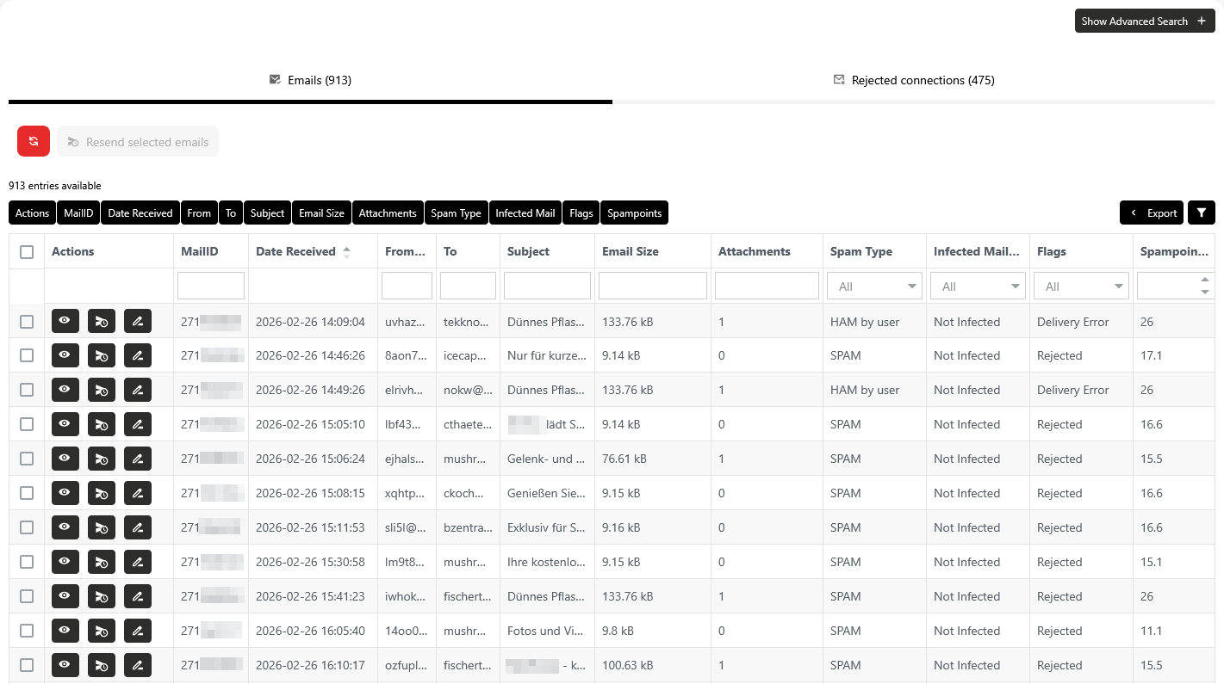This screenshot has height=684, width=1224.
Task: Check the row received at 15:41:23
Action: tap(27, 596)
